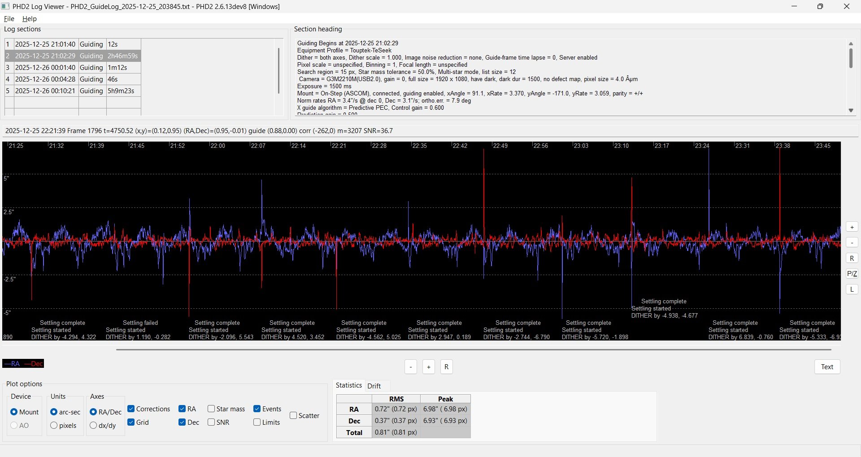
Task: Open the Help menu
Action: point(30,18)
